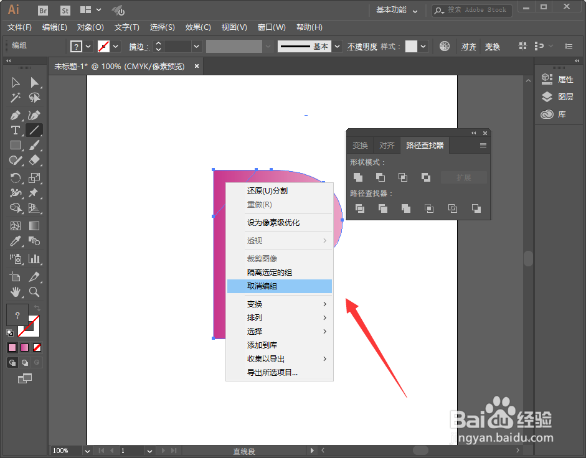
Task: Select the Eyedropper tool
Action: (x=16, y=241)
